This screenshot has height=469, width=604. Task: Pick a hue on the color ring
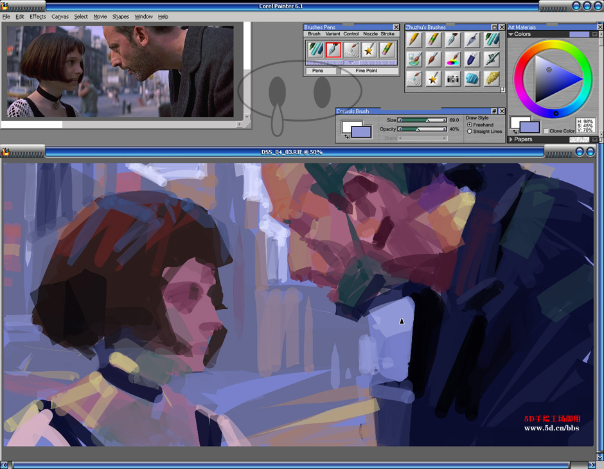pyautogui.click(x=553, y=45)
